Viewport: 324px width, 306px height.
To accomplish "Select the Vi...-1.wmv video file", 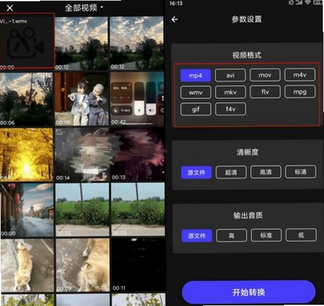I will tap(28, 41).
